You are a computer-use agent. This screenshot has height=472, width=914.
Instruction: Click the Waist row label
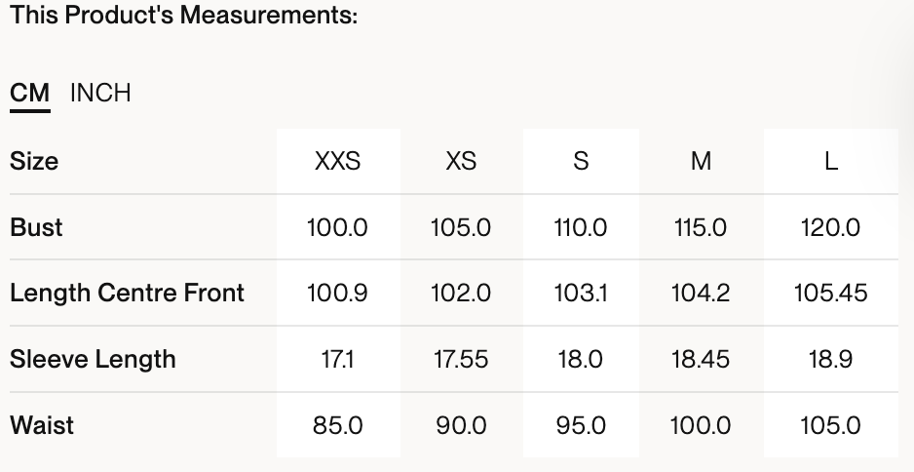click(42, 425)
